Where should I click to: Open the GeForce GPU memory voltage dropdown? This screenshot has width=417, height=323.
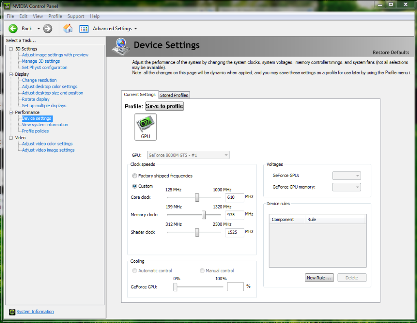(x=346, y=187)
